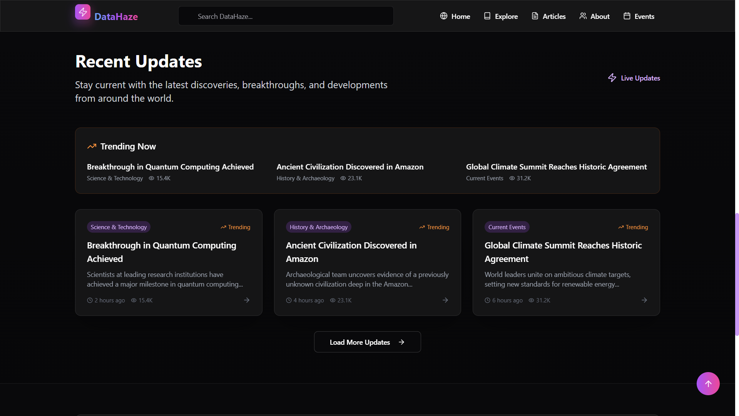Open trending headline about Global Climate Summit
Viewport: 739px width, 416px height.
point(556,167)
